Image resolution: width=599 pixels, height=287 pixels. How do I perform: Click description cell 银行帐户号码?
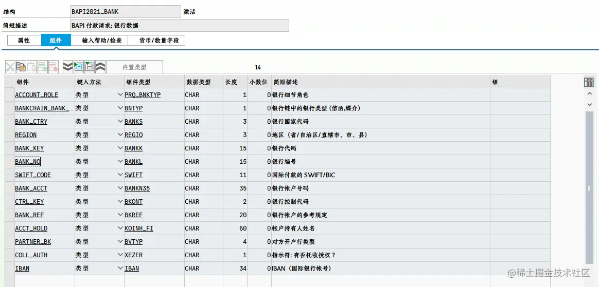coord(380,188)
